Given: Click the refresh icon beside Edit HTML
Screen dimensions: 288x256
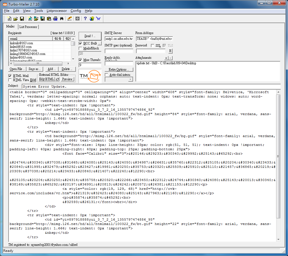Looking at the screenshot, I should [x=57, y=79].
